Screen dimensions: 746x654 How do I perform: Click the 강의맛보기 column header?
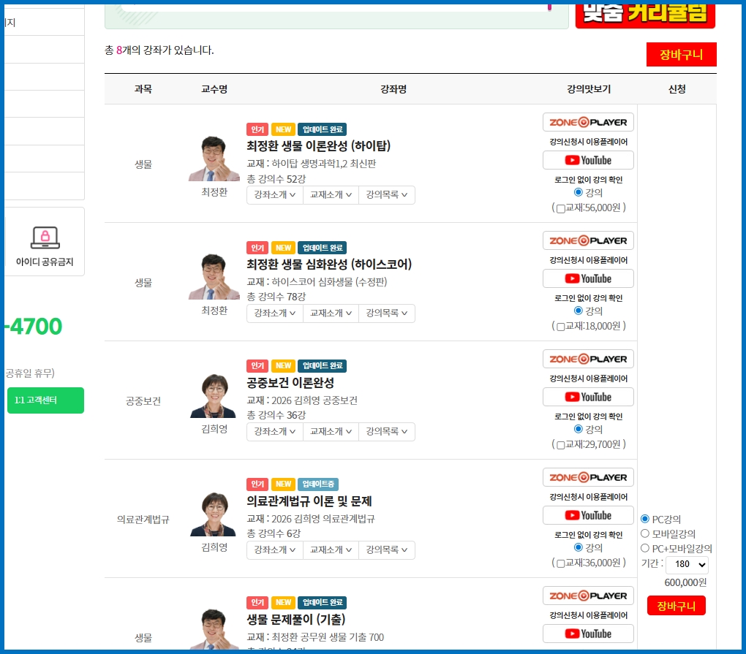click(589, 89)
